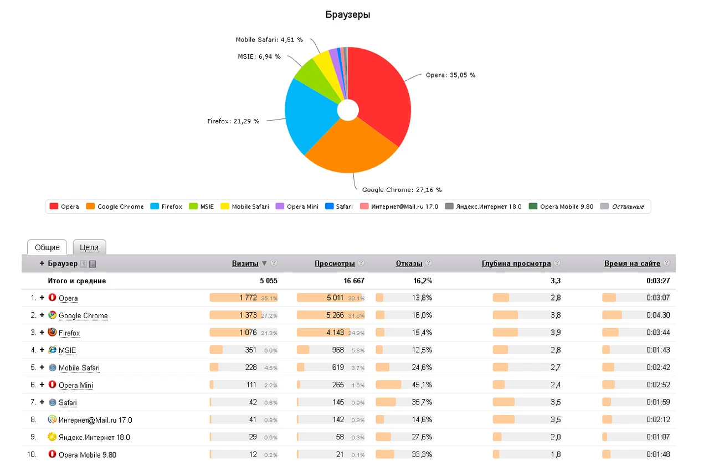The width and height of the screenshot is (709, 472).
Task: Click the MSIE browser icon
Action: click(52, 350)
